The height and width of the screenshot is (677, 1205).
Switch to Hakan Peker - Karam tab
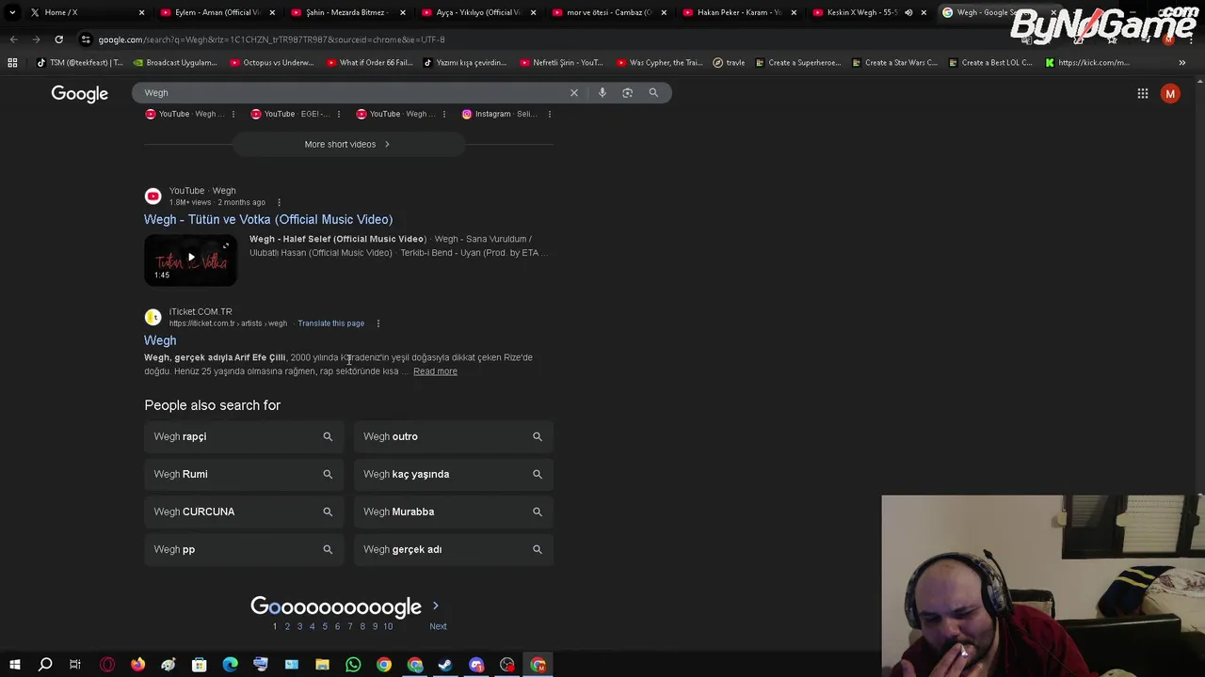(739, 12)
